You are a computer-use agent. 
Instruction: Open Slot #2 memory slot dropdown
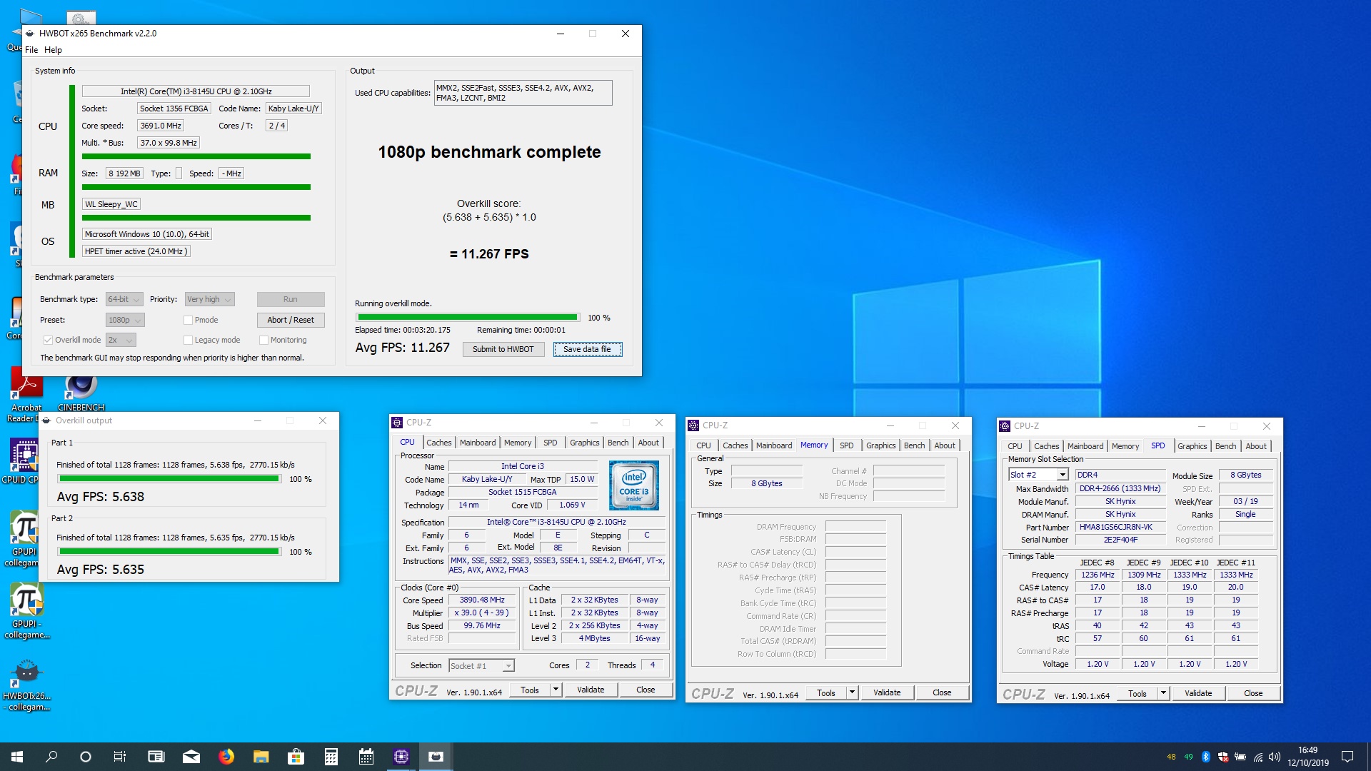[1038, 475]
